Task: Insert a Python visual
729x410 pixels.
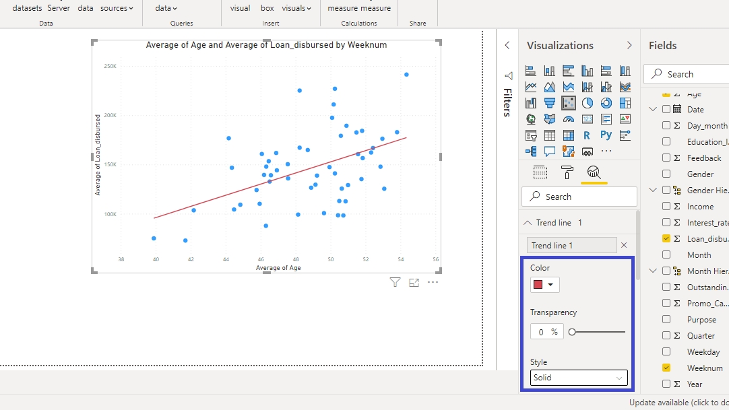Action: click(x=606, y=135)
